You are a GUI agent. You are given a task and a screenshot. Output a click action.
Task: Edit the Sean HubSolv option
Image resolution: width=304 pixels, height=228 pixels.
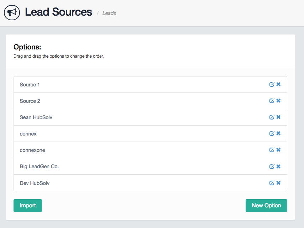(x=272, y=117)
